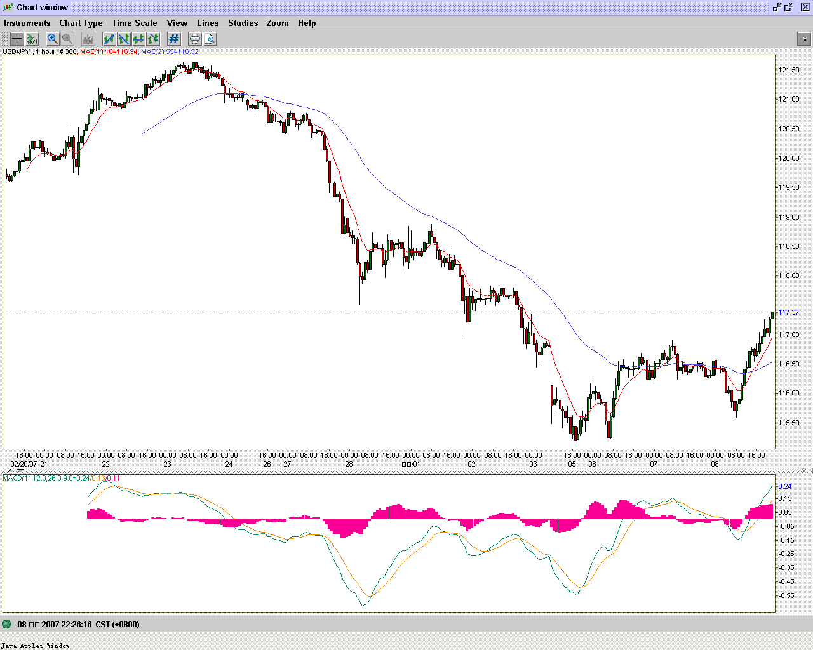Click the 121.50 price axis label
The width and height of the screenshot is (813, 650).
788,70
